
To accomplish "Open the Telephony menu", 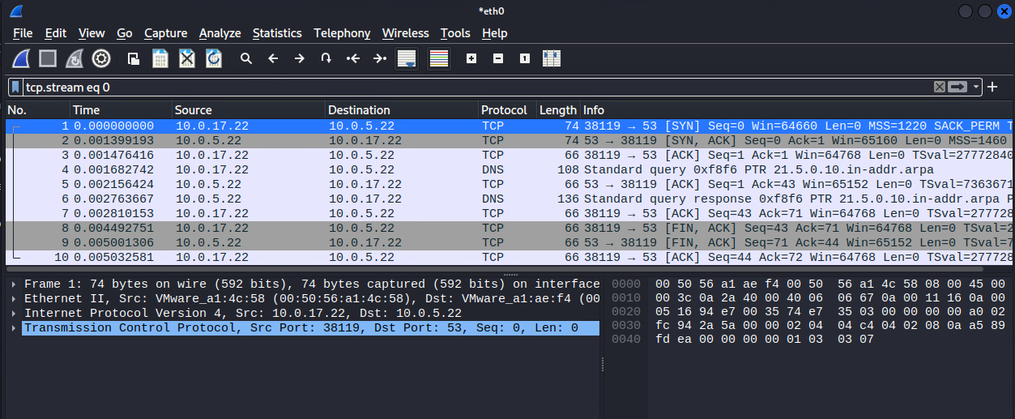I will pyautogui.click(x=342, y=33).
